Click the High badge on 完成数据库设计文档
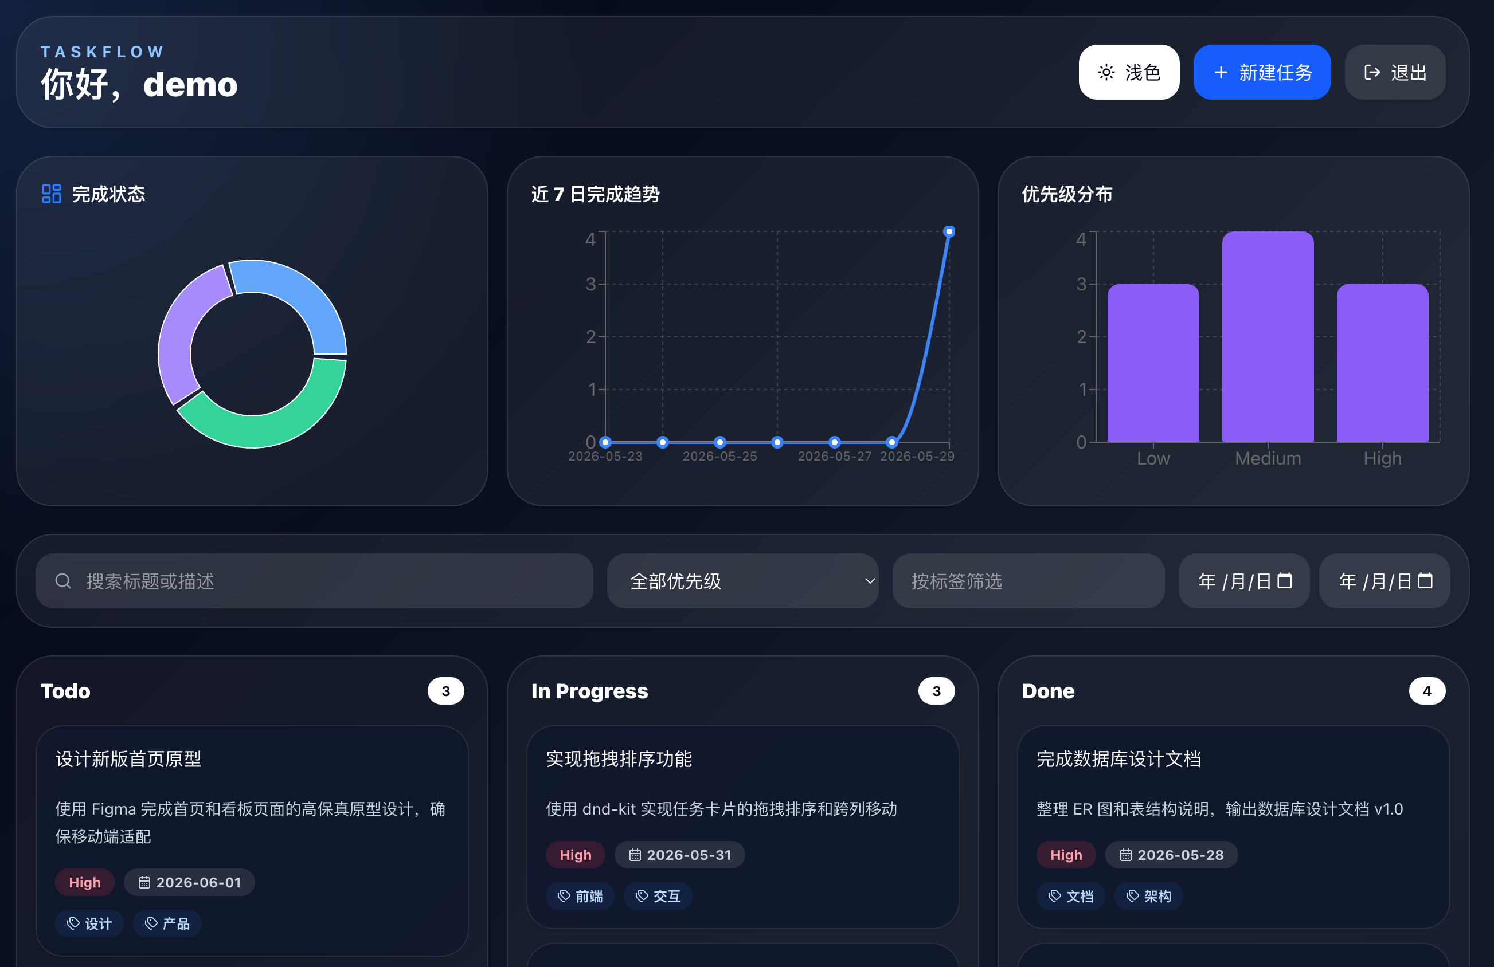1494x967 pixels. point(1066,855)
